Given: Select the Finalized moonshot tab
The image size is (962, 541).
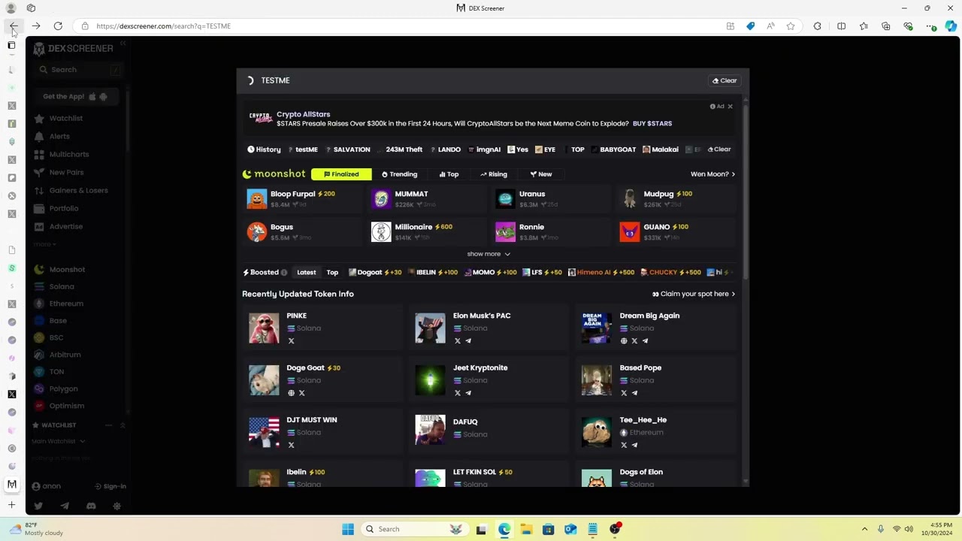Looking at the screenshot, I should [341, 174].
